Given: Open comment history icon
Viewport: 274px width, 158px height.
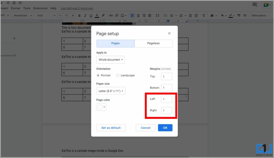Looking at the screenshot, I should tap(255, 5).
